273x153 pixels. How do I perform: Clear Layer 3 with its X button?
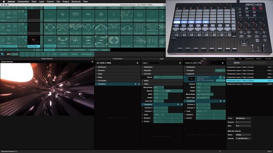click(x=3, y=15)
